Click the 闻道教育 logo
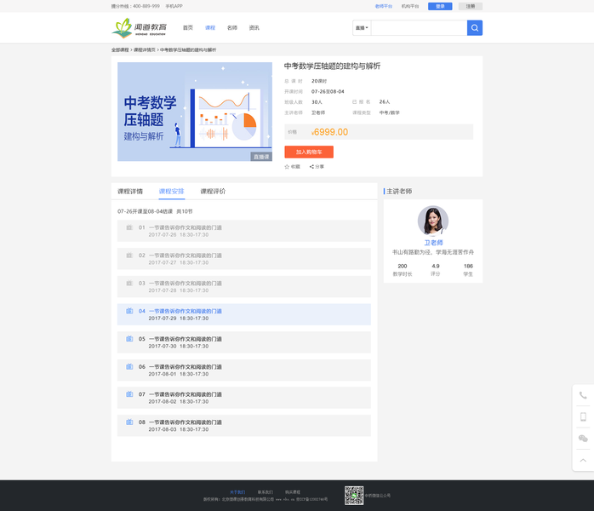Screen dimensions: 594x511 tap(139, 28)
